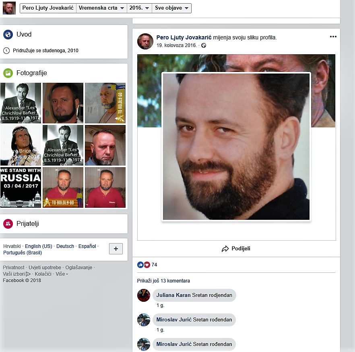Open the WE STAND WITH RUSSIA photo thumbnail
This screenshot has height=352, width=355.
click(x=21, y=187)
